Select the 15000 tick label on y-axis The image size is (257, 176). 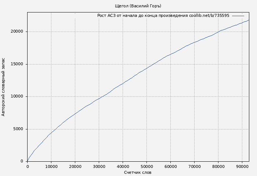tap(16, 64)
